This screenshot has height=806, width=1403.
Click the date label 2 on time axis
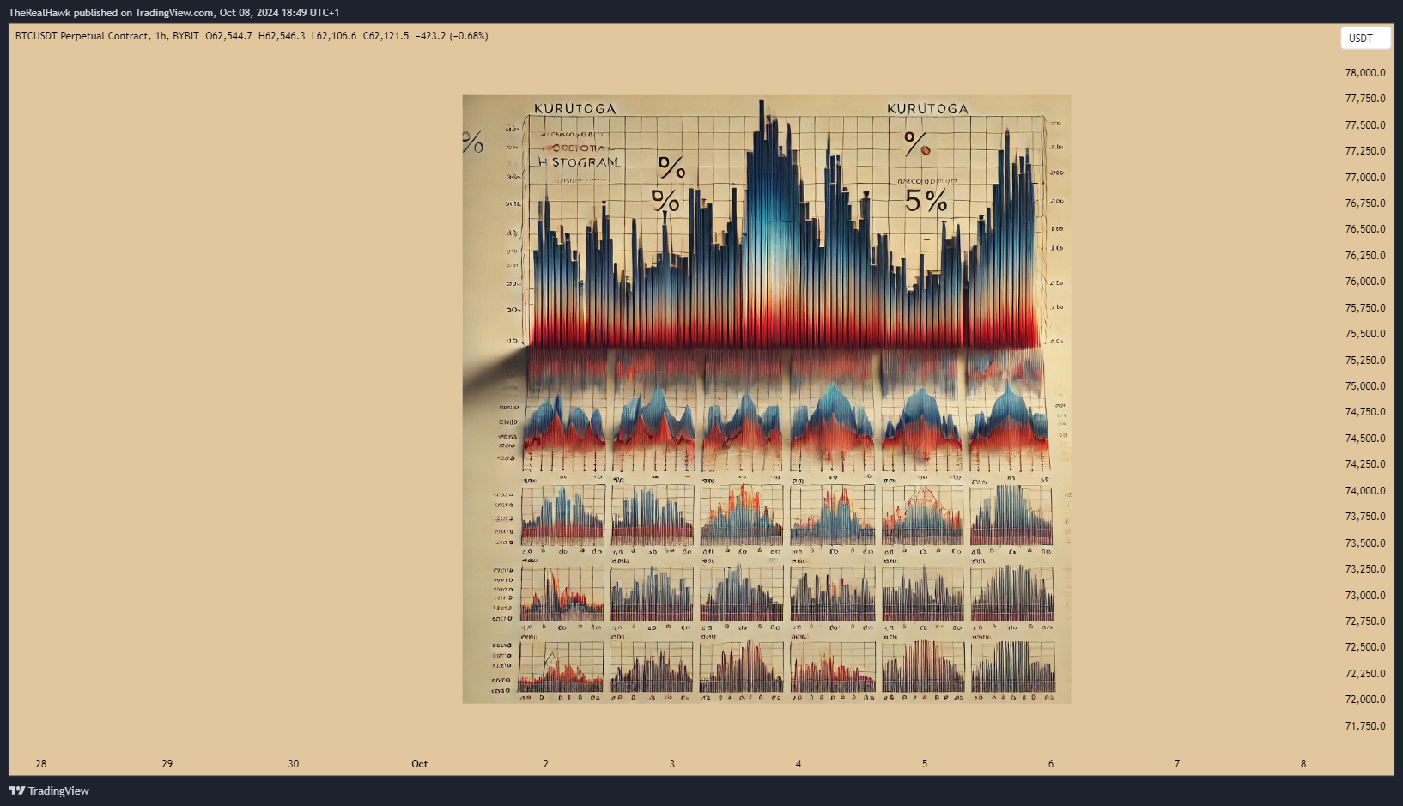pyautogui.click(x=546, y=764)
